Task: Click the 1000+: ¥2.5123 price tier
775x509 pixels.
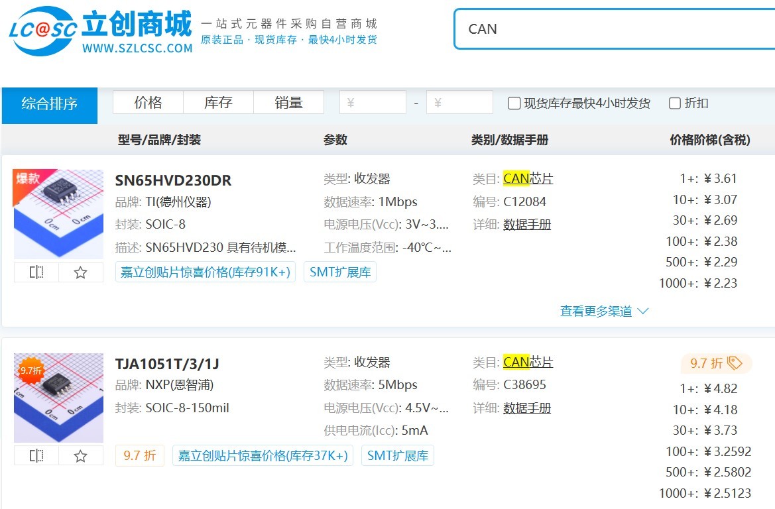Action: (705, 493)
